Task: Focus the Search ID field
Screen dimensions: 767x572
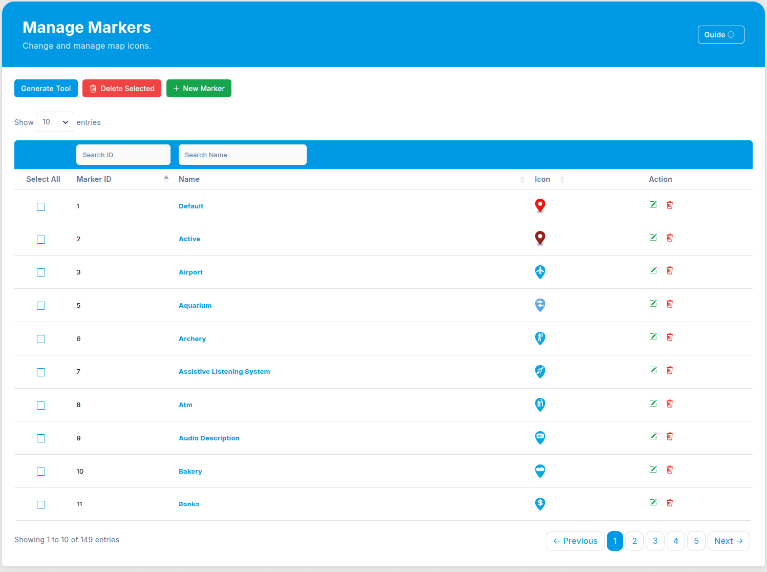Action: click(123, 155)
